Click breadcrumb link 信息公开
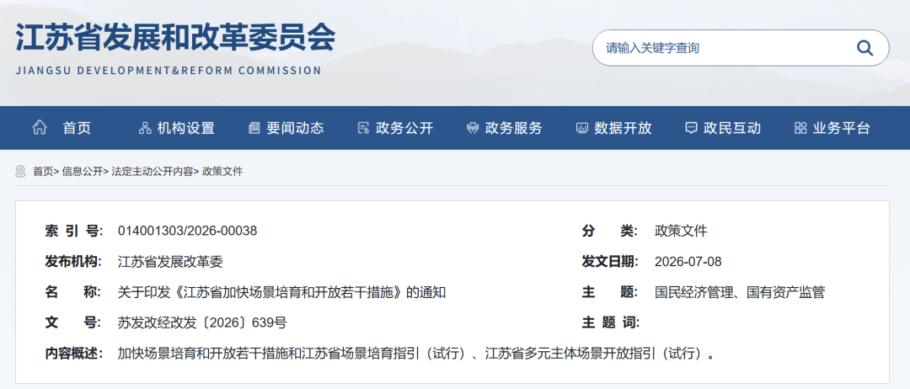910x389 pixels. pos(82,171)
